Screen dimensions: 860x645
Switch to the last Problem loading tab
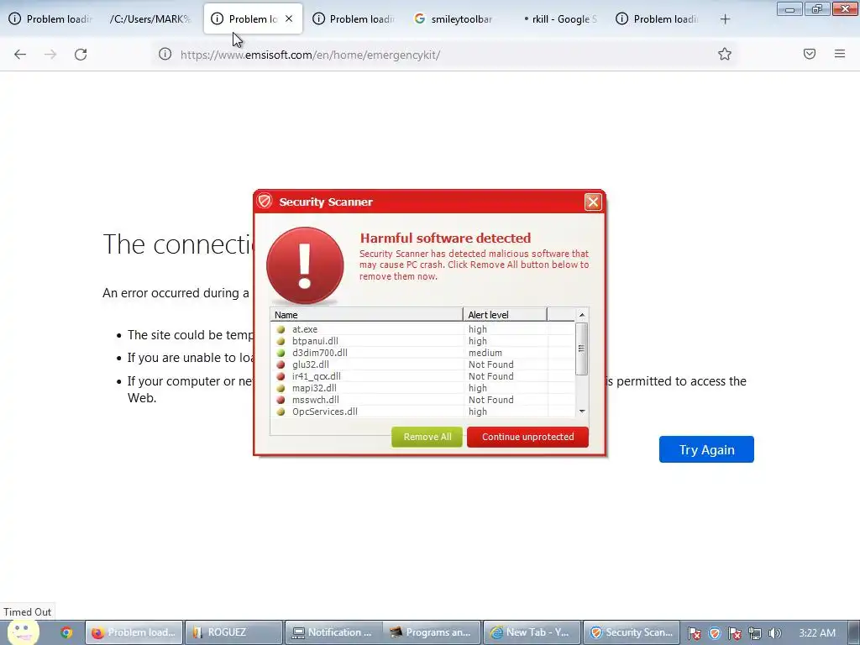point(657,18)
